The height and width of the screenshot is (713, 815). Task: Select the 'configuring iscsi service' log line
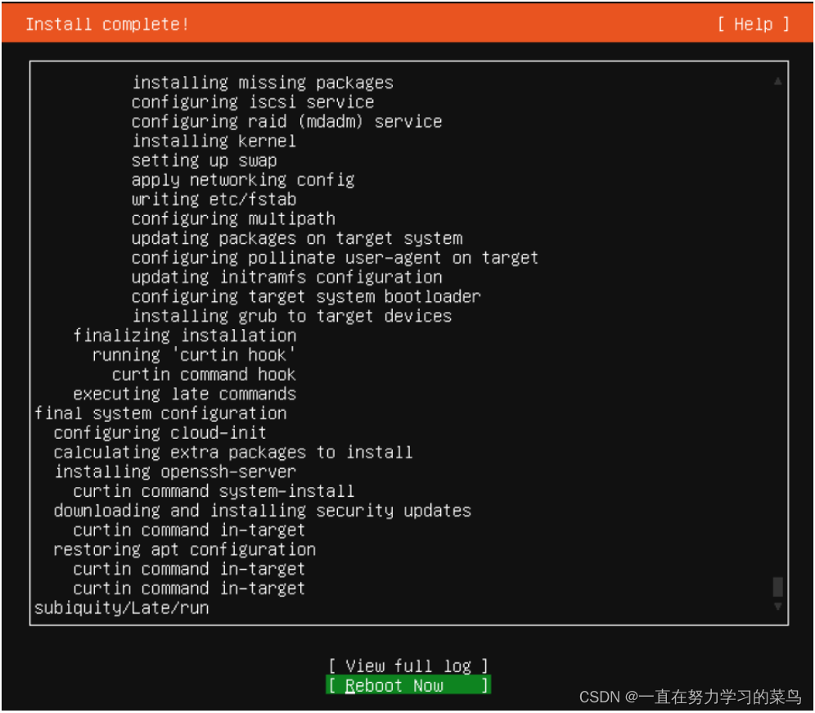pos(253,102)
